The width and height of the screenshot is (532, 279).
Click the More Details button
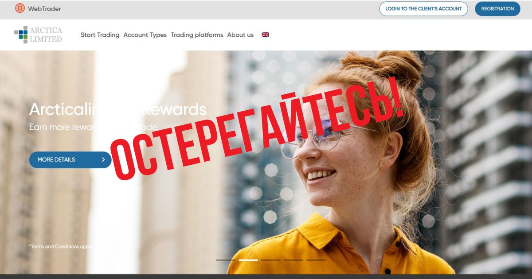click(70, 160)
